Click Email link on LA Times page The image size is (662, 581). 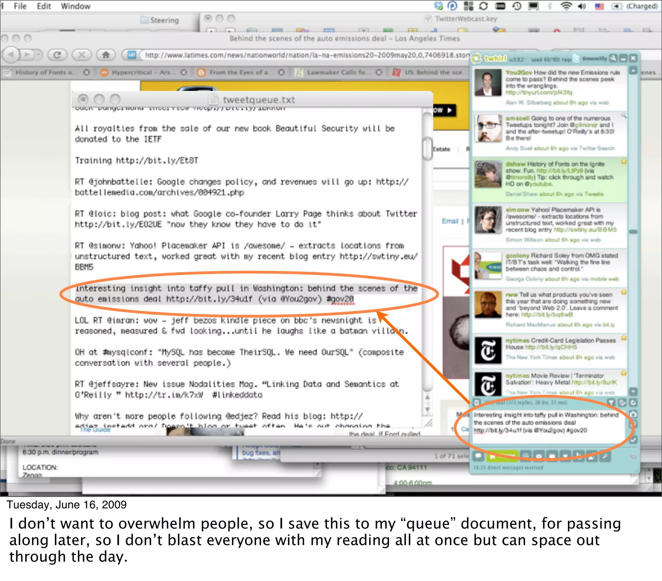[450, 221]
